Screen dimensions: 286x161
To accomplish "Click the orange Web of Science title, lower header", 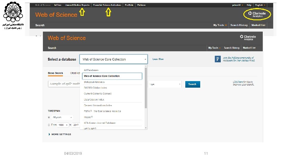I will click(66, 38).
